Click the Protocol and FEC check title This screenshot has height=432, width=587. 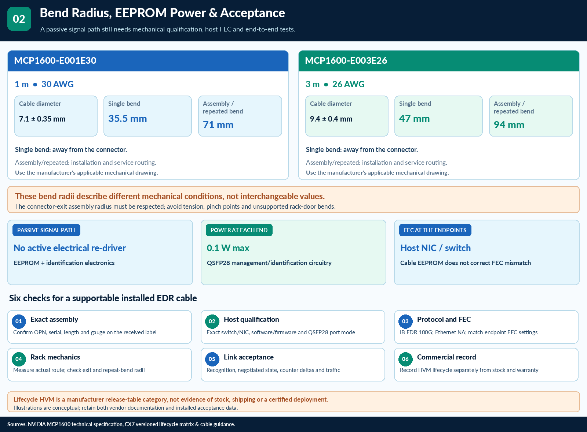444,320
